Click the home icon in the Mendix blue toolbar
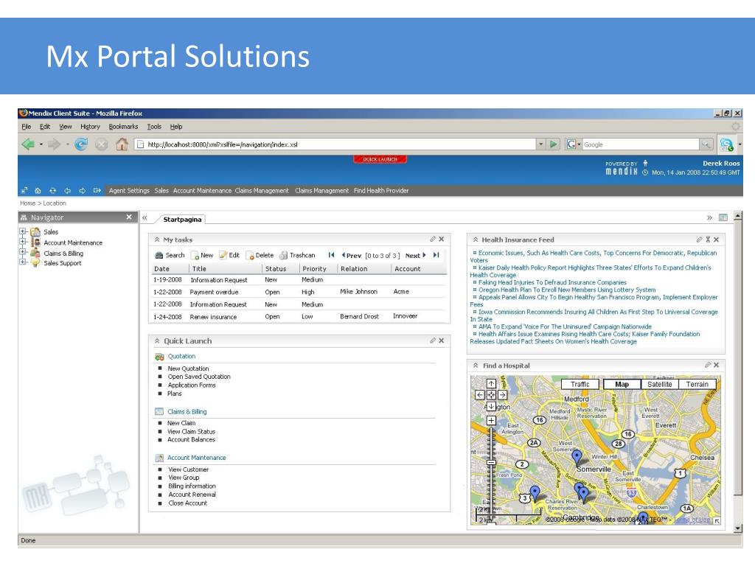755x566 pixels. pos(38,191)
